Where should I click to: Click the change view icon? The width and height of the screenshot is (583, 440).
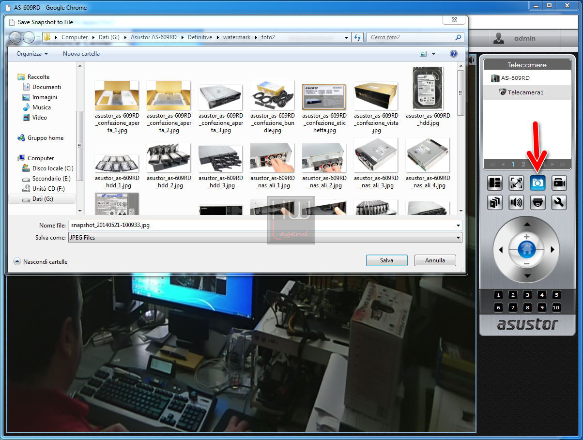[x=423, y=54]
